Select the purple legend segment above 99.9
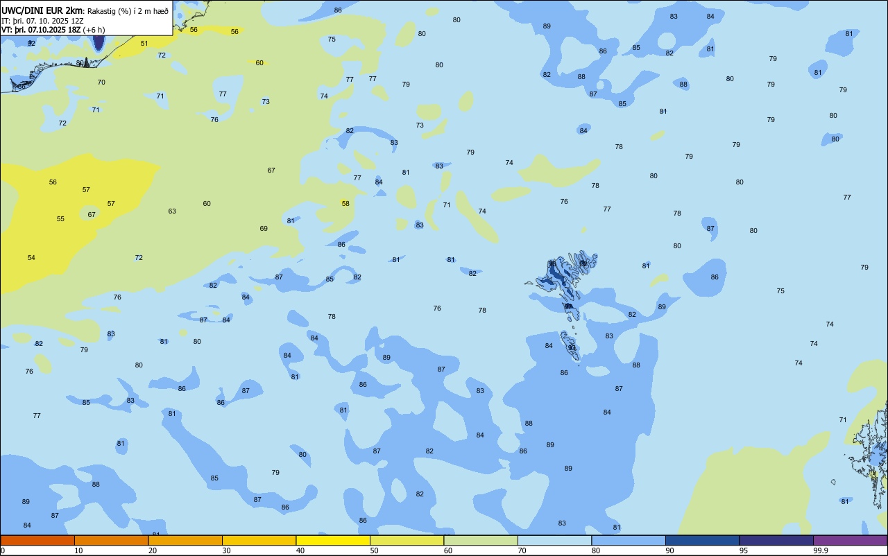The height and width of the screenshot is (556, 888). tap(850, 540)
